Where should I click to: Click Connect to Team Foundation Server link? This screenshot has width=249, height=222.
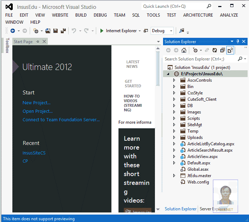click(x=61, y=119)
